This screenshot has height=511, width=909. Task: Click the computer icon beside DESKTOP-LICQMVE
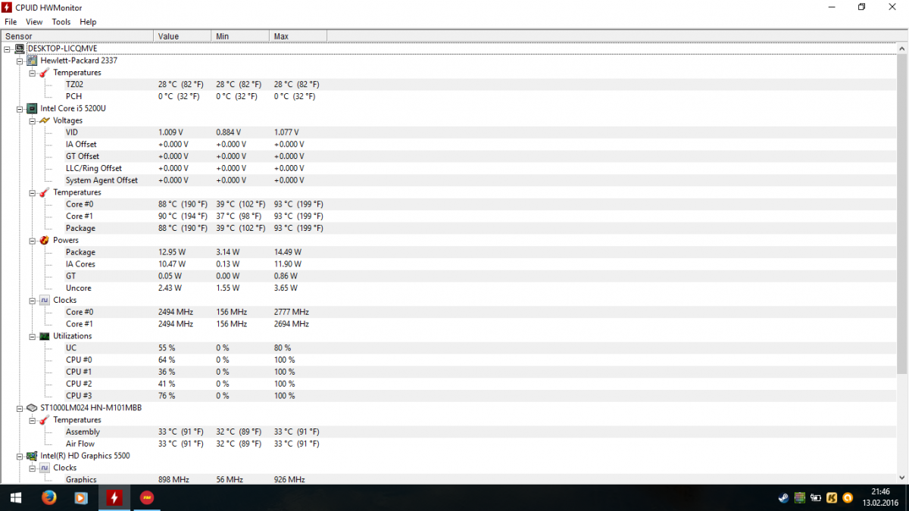(x=20, y=48)
